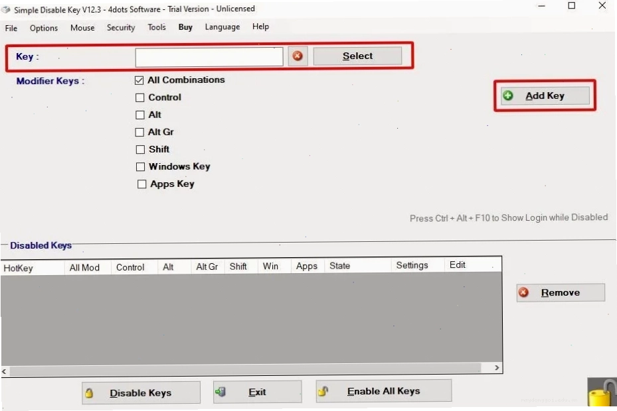The image size is (617, 411).
Task: Click the yellow padlock icon in the bottom corner
Action: [x=602, y=392]
